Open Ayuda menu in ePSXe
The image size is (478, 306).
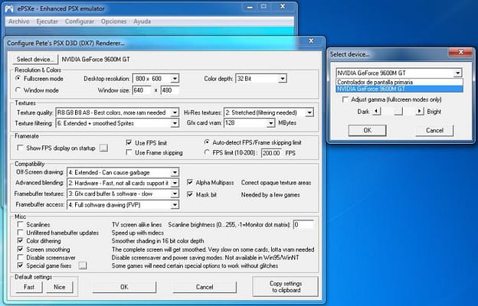pyautogui.click(x=142, y=21)
